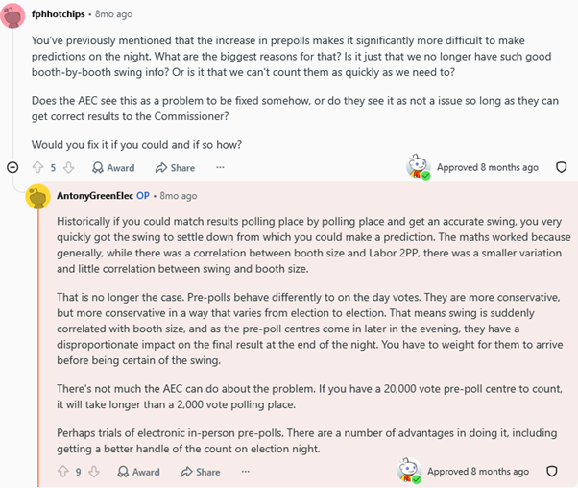Upvote the fphhotchips comment
Screen dimensions: 578x488
38,168
